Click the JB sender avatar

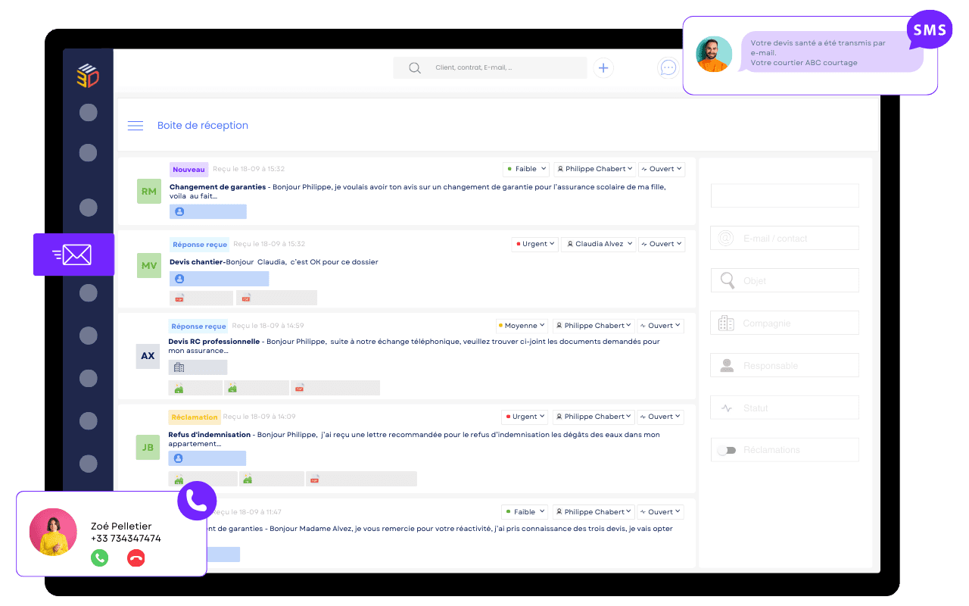(148, 447)
